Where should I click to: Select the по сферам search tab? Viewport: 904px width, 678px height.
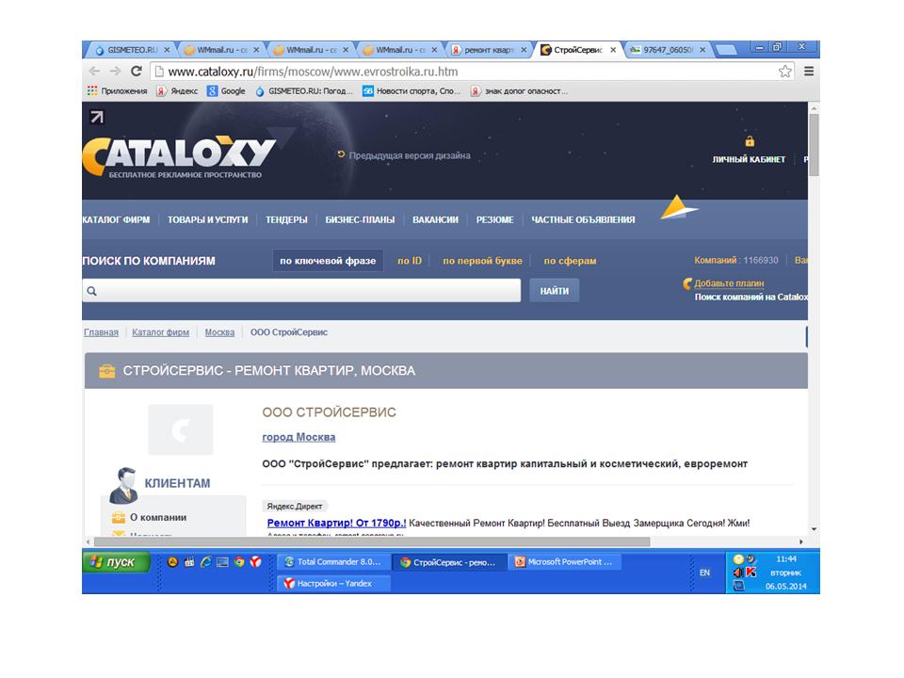click(570, 261)
